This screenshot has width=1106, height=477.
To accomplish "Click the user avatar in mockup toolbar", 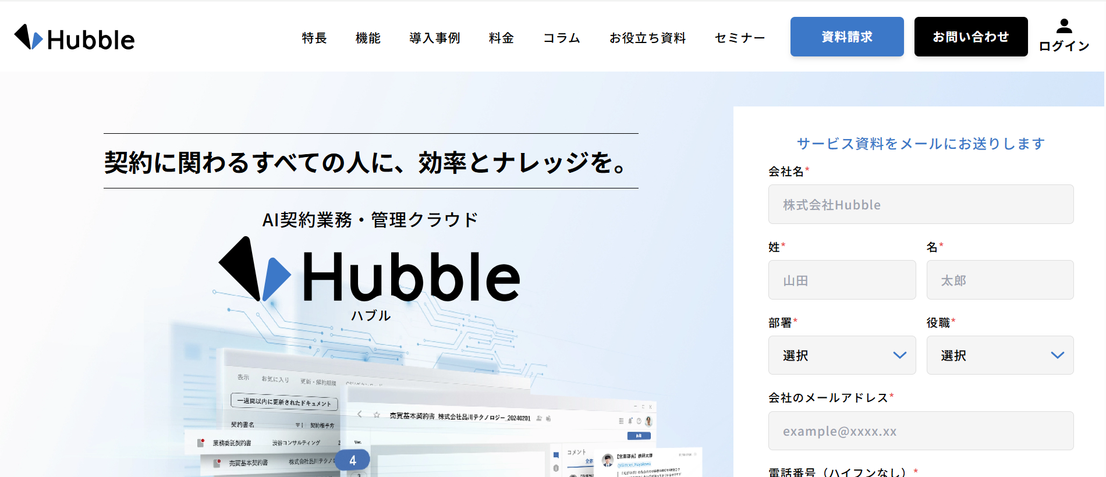I will pos(648,421).
